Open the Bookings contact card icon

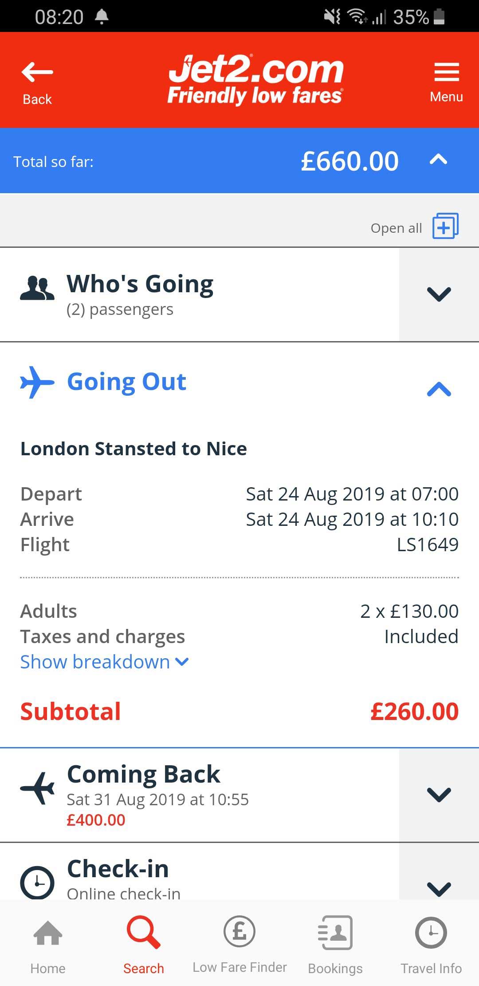335,932
